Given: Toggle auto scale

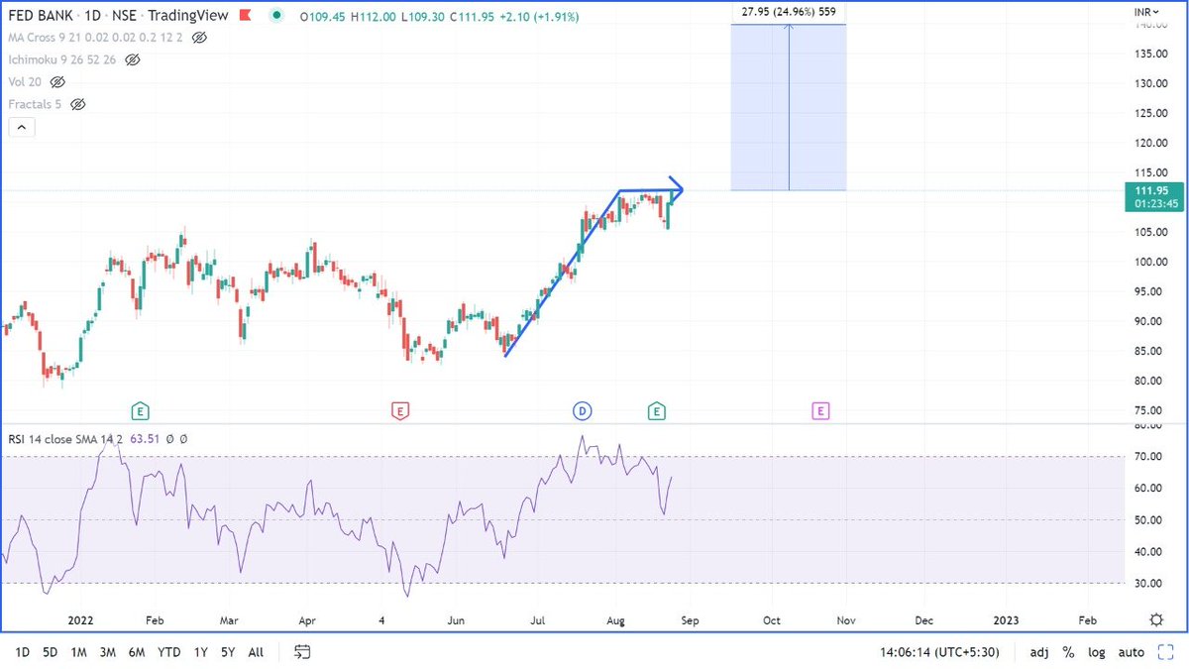Looking at the screenshot, I should [x=1131, y=652].
